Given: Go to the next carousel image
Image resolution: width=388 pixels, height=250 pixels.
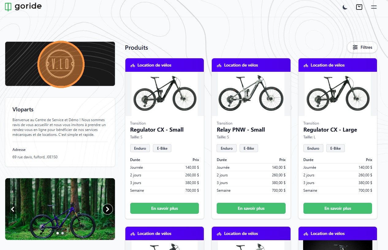Looking at the screenshot, I should click(x=107, y=209).
